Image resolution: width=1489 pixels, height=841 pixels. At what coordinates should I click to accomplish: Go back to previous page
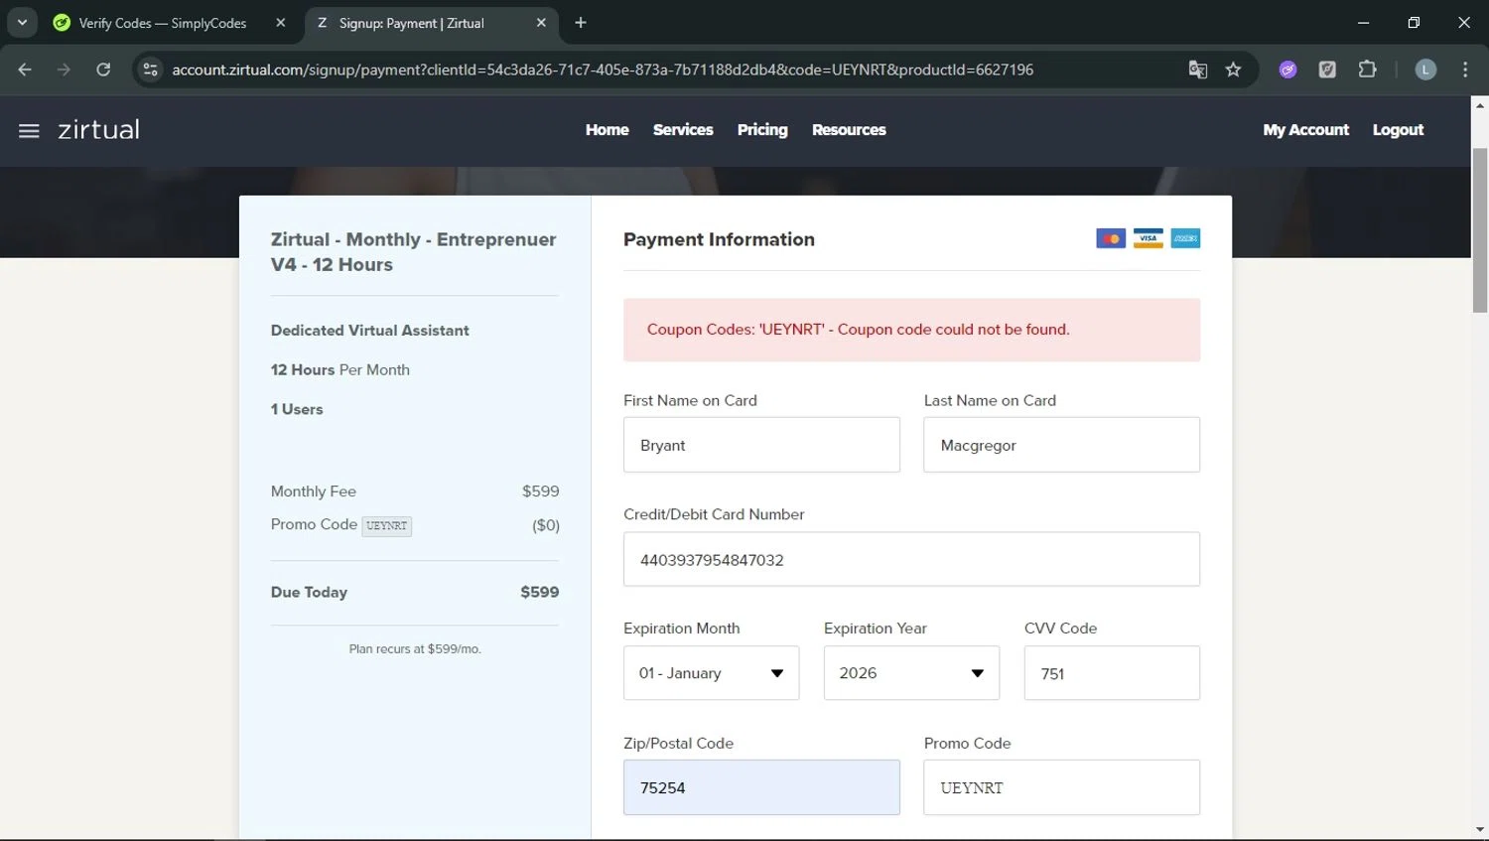(25, 70)
